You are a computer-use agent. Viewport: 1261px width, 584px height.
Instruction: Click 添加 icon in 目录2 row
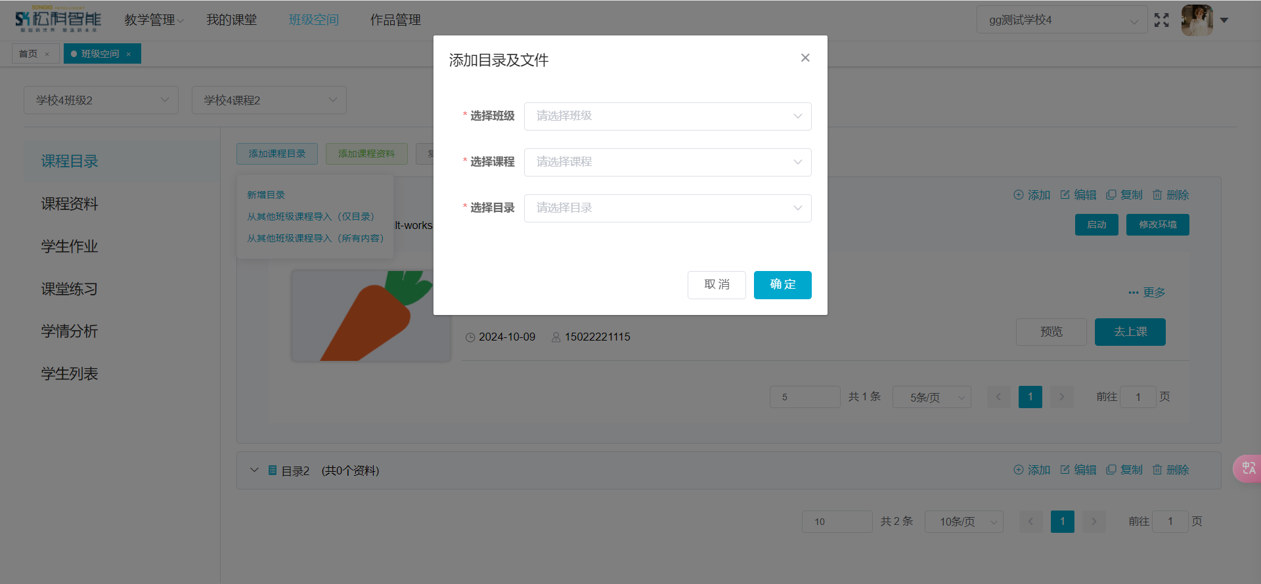(x=1019, y=470)
